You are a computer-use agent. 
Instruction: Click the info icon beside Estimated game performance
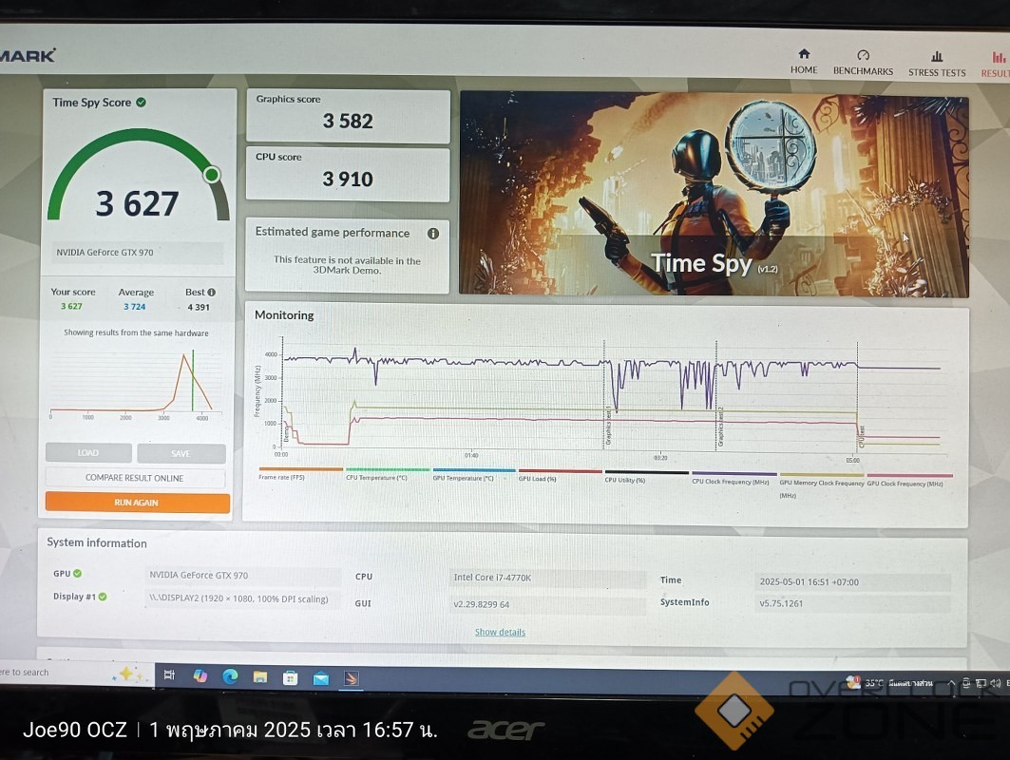click(x=433, y=234)
